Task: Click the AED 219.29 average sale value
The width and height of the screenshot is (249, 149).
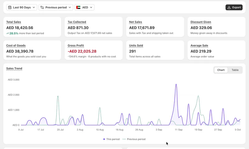Action: (201, 51)
